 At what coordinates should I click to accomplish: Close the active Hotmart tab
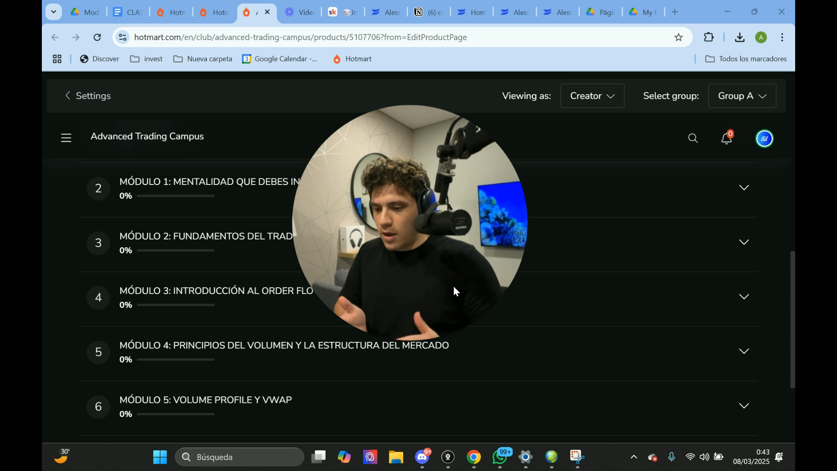[268, 12]
